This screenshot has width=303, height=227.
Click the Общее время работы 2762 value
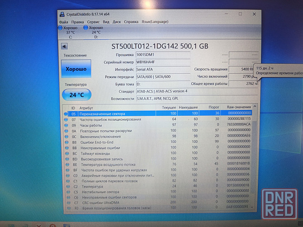tap(243, 84)
